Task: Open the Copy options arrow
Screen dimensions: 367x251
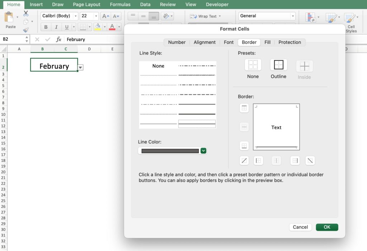Action: click(x=32, y=22)
